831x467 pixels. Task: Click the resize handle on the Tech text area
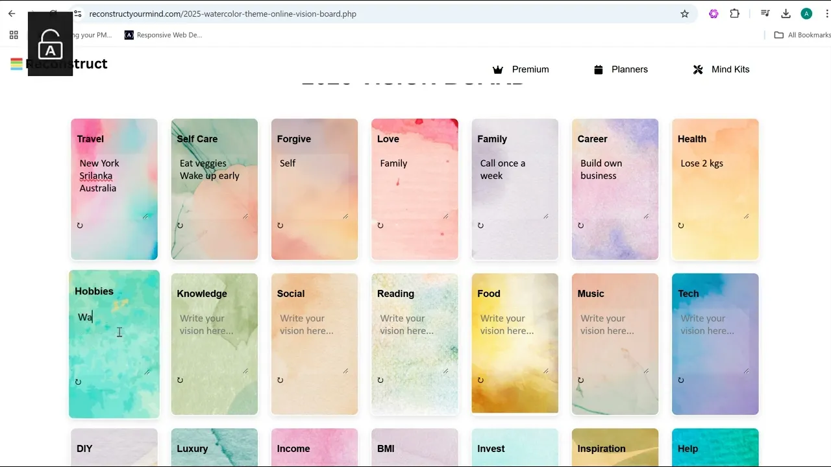[746, 371]
